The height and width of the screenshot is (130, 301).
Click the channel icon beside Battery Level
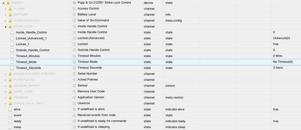point(74,15)
